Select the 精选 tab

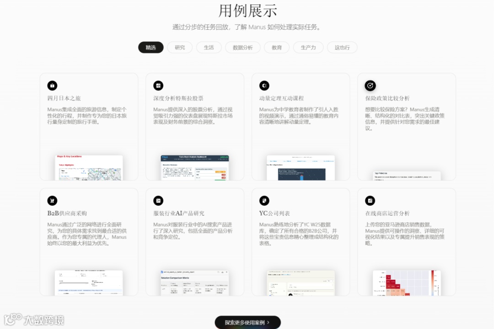click(151, 47)
